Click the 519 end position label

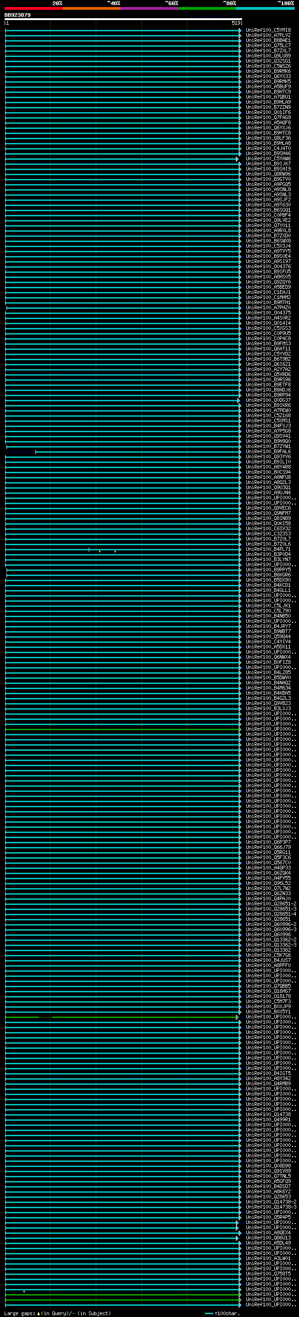click(235, 23)
